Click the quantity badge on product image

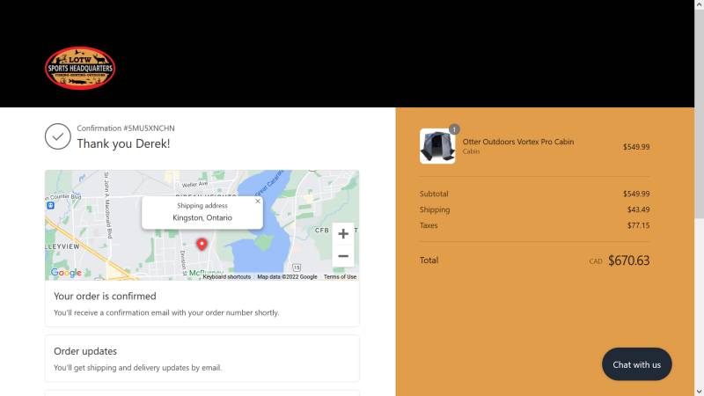454,129
